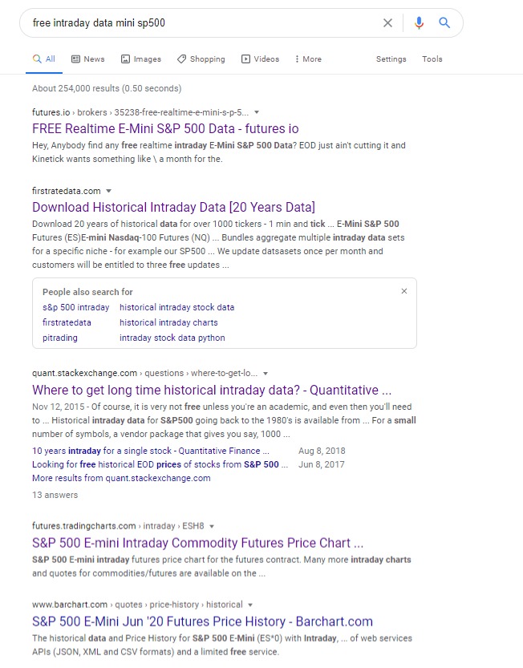The height and width of the screenshot is (668, 523).
Task: Open FREE Realtime E-Mini S&P 500 Data result
Action: (x=165, y=128)
